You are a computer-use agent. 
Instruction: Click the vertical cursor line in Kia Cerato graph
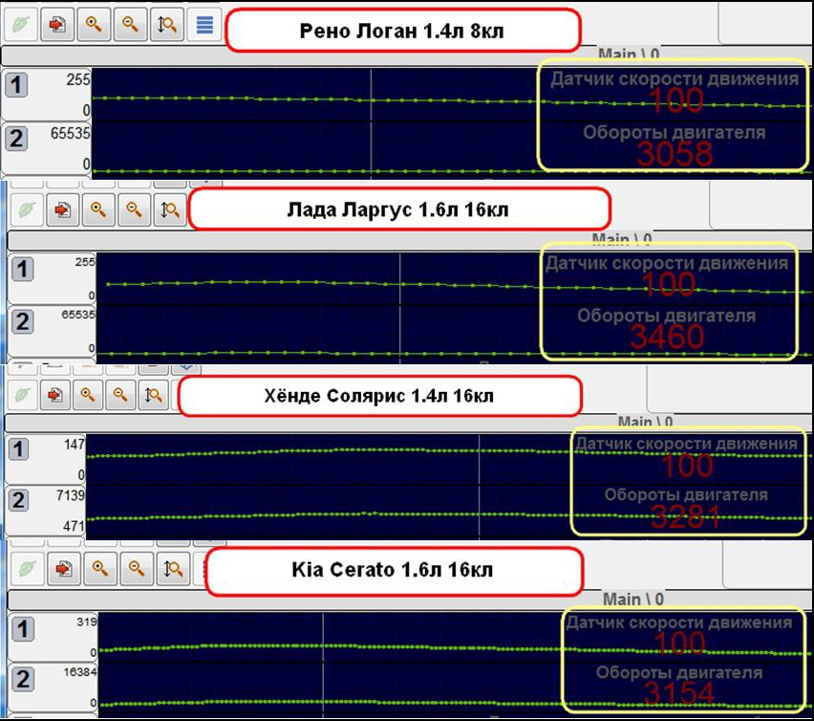tap(323, 665)
